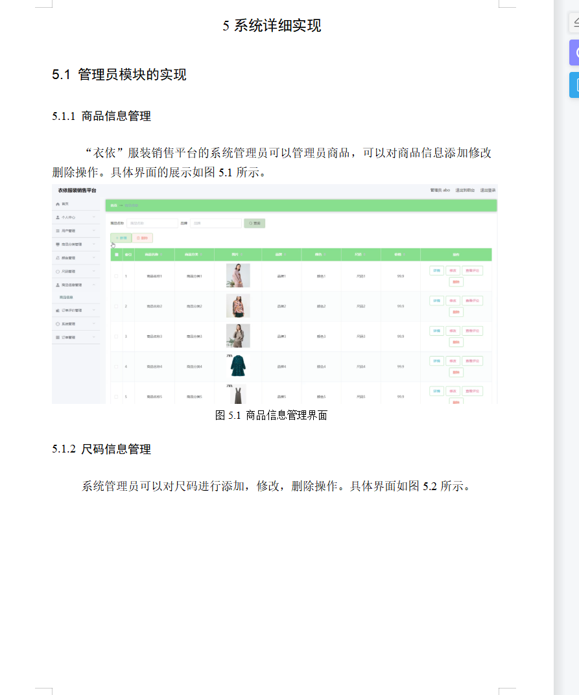Screen dimensions: 579x695
Task: Select the 颜色管理 sidebar icon
Action: click(x=58, y=257)
